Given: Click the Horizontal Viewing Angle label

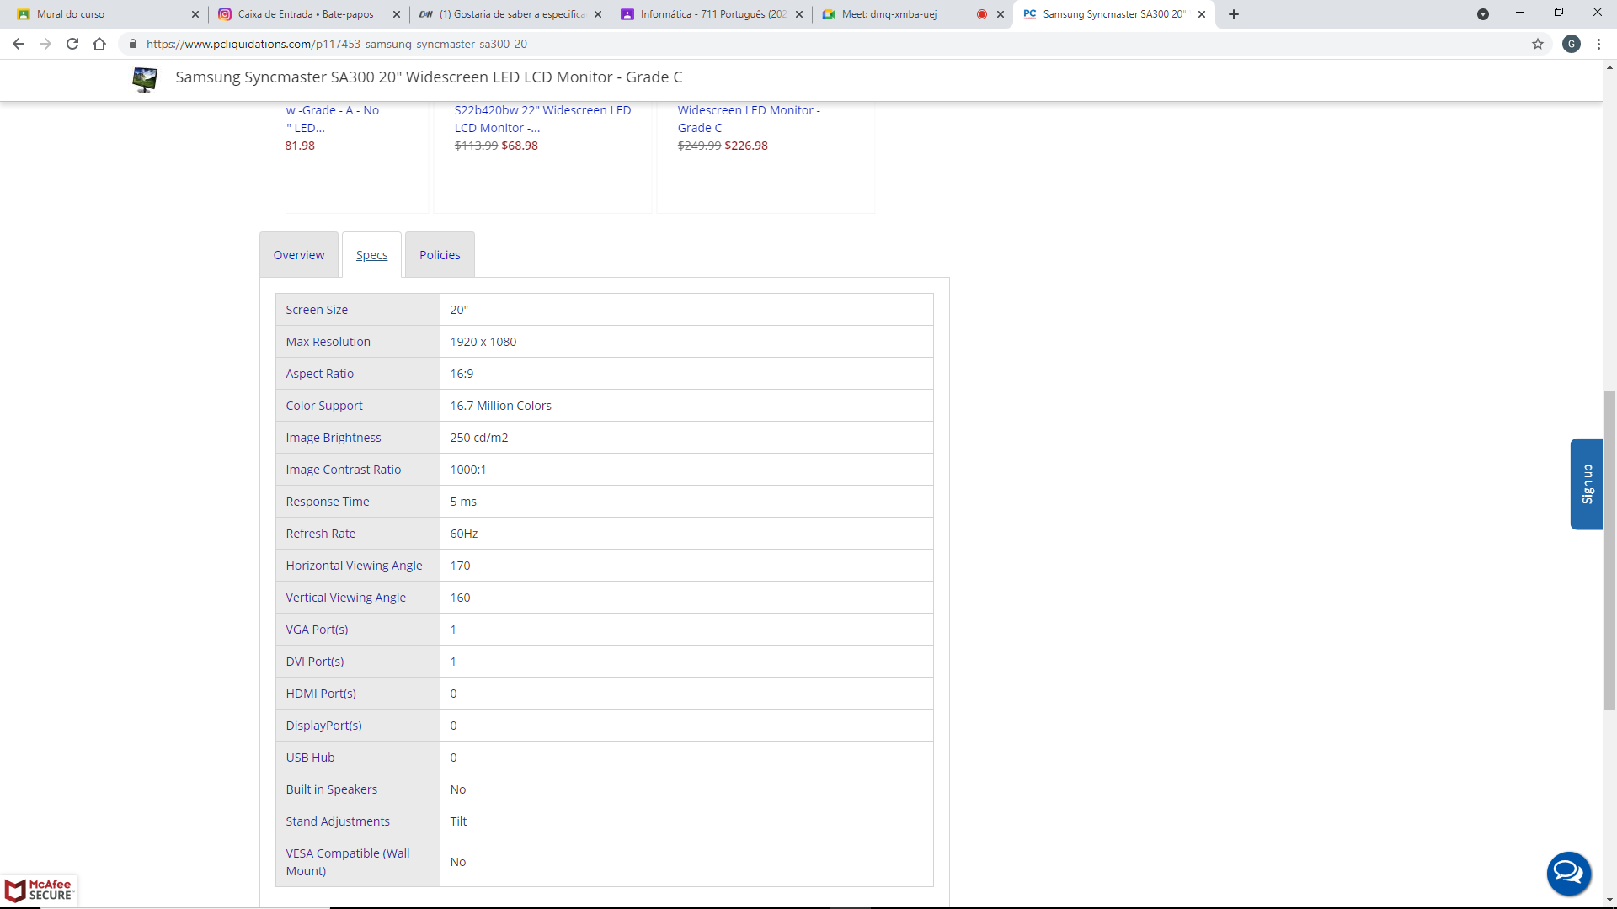Looking at the screenshot, I should click(354, 566).
